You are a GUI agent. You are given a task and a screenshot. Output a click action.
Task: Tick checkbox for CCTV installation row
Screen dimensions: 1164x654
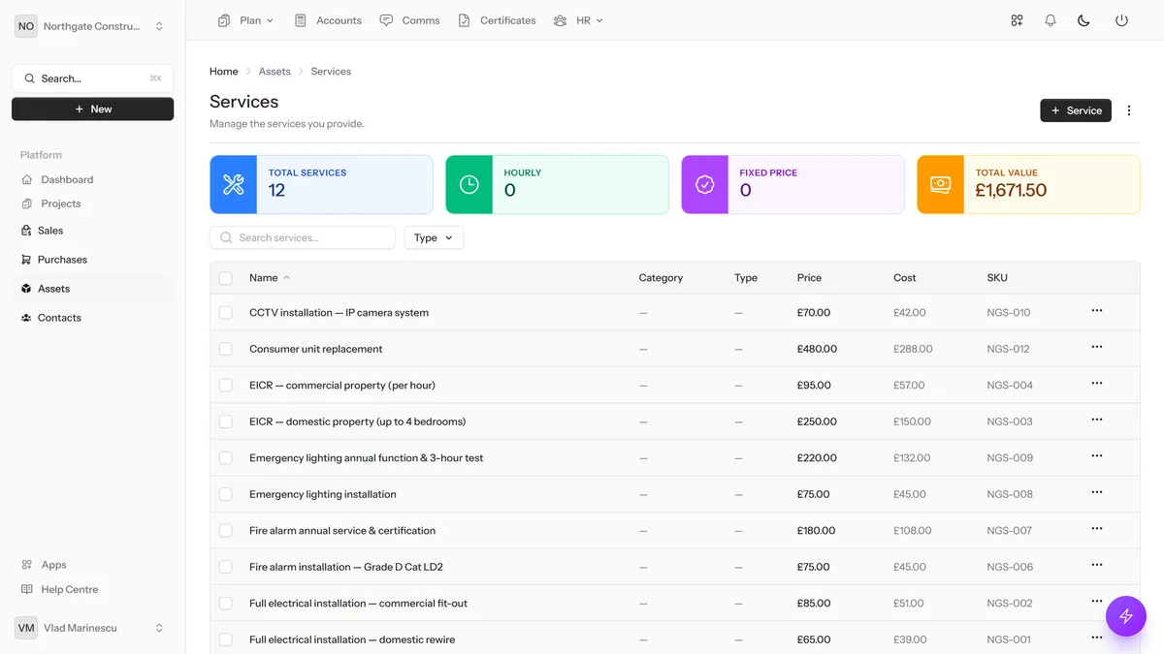pos(226,313)
